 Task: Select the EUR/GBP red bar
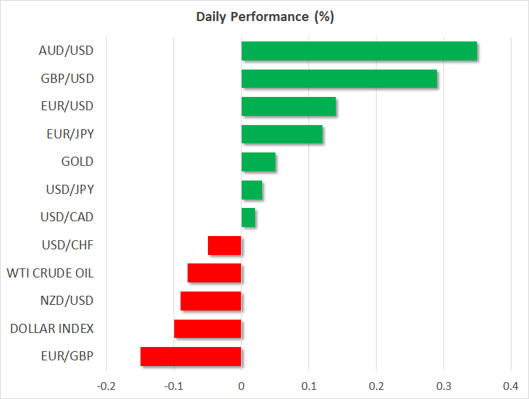point(190,356)
